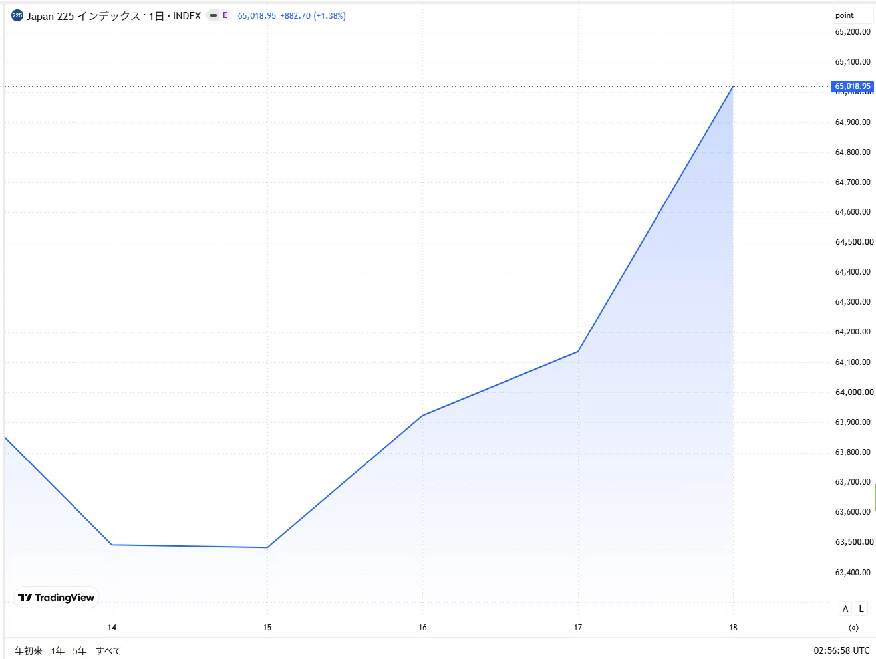The image size is (876, 659).
Task: Select the 1年 date range
Action: [58, 651]
